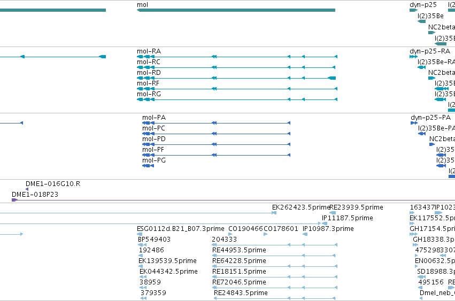The width and height of the screenshot is (455, 301).
Task: Click the l(2)35Be gene glyph
Action: click(x=422, y=21)
